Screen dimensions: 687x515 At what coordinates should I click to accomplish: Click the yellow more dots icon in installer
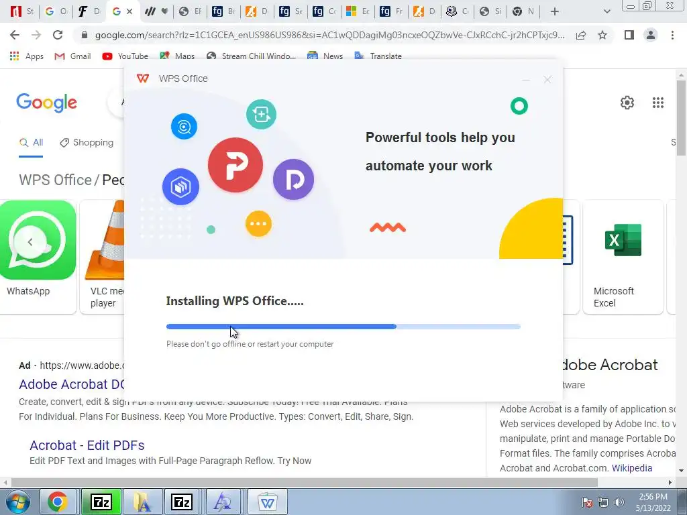[258, 224]
